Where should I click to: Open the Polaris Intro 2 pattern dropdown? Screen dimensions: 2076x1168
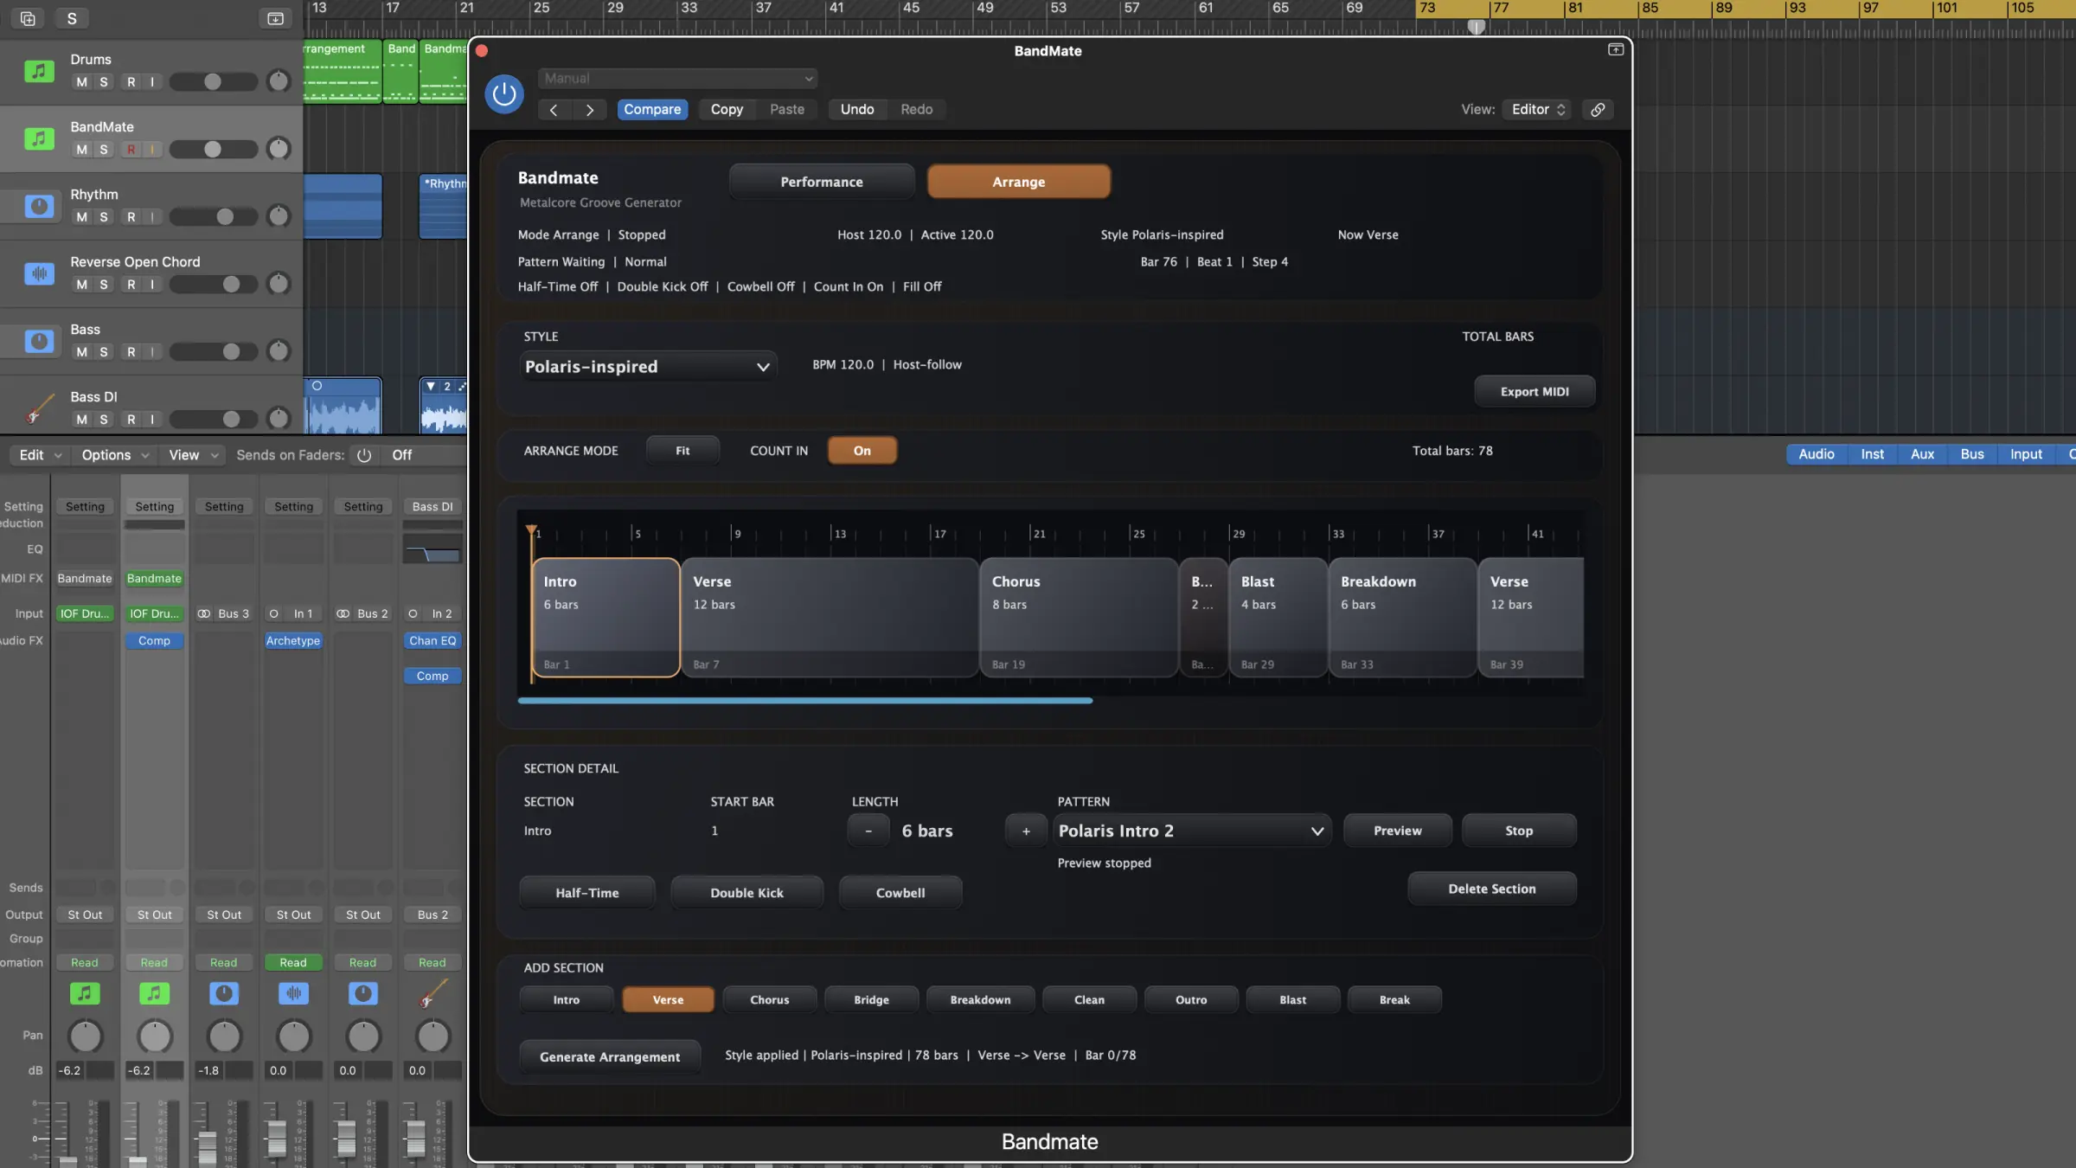(x=1191, y=831)
